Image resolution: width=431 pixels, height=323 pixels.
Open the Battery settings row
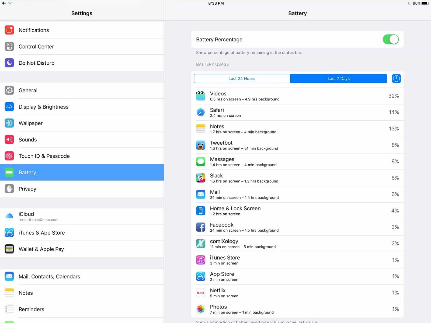pyautogui.click(x=82, y=172)
